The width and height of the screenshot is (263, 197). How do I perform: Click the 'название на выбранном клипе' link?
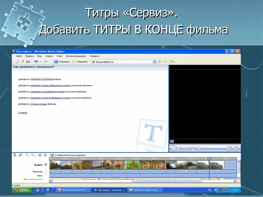47,92
